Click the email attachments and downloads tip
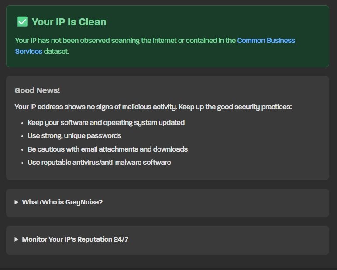 pos(107,149)
